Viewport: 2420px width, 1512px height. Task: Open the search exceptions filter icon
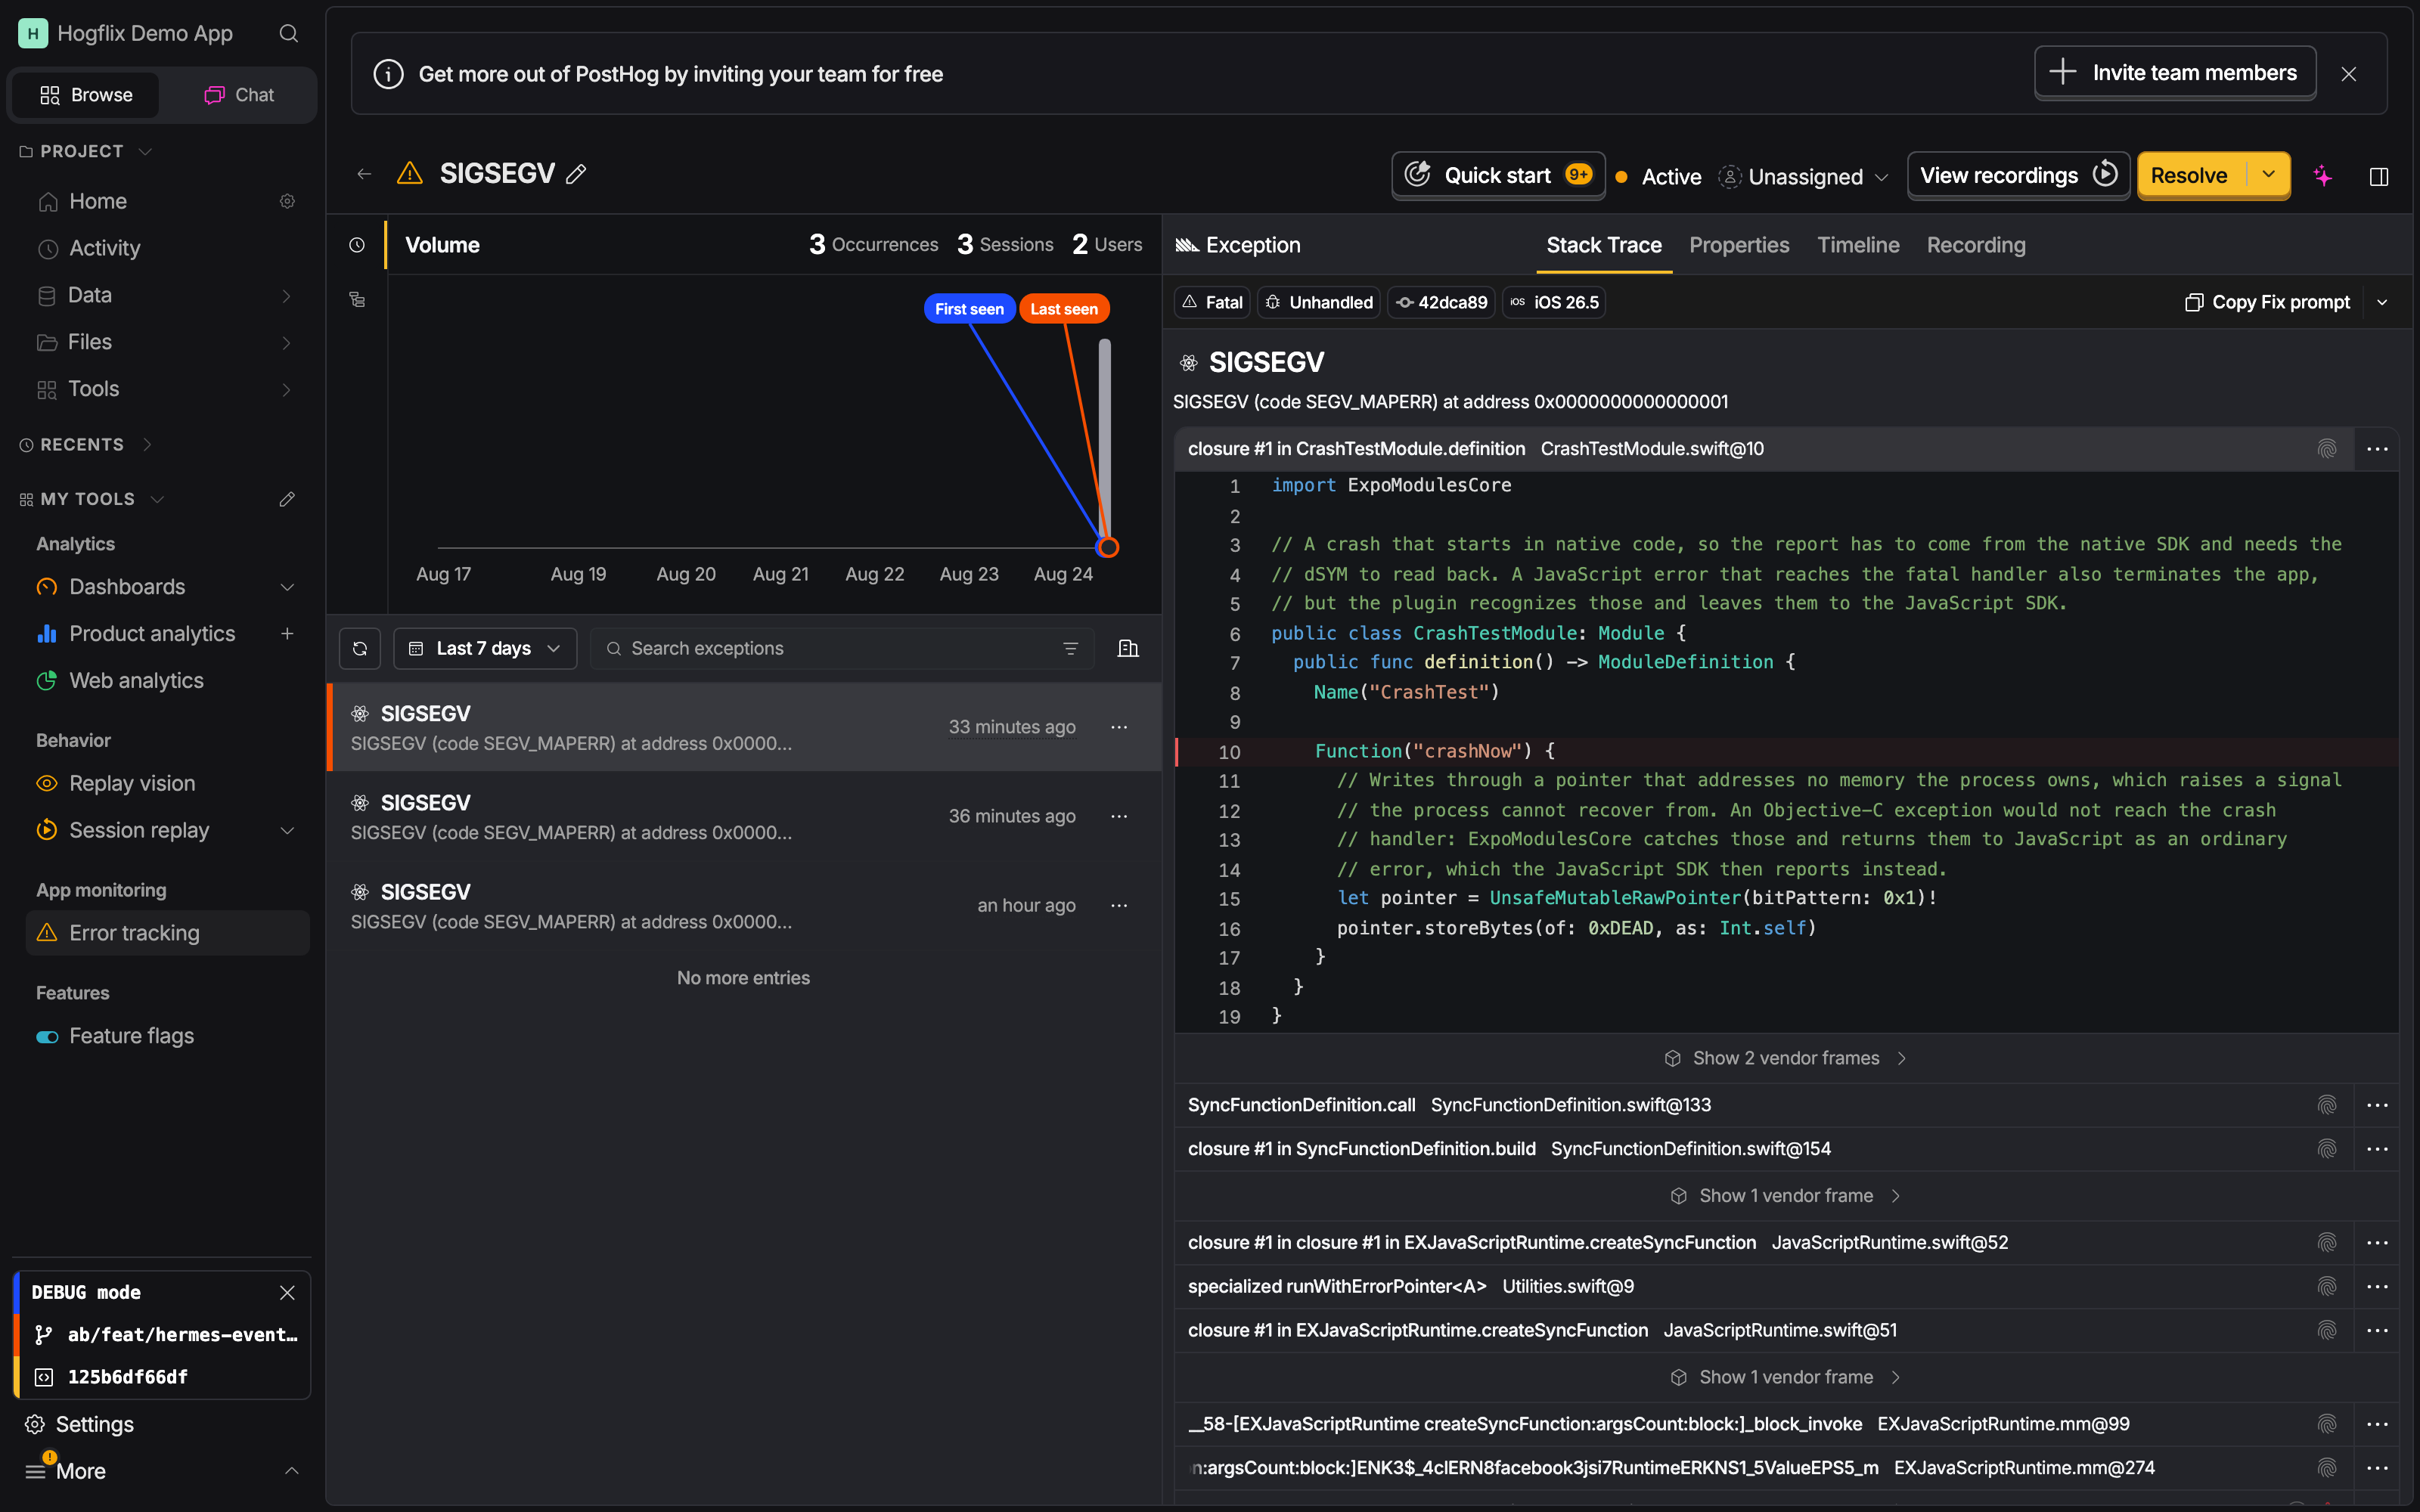[1070, 648]
